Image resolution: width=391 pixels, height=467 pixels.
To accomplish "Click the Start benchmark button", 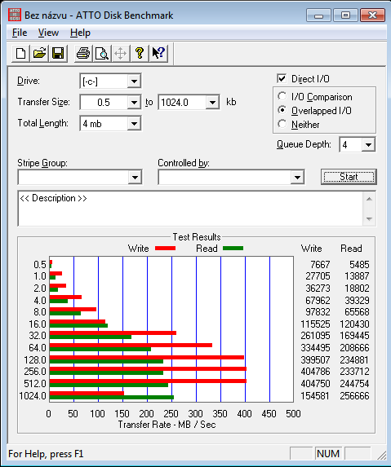I will 349,177.
